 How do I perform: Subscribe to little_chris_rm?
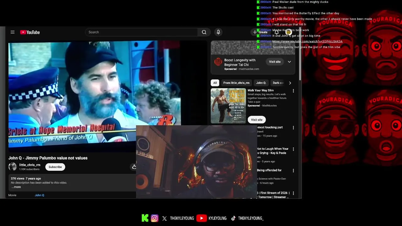tap(55, 167)
